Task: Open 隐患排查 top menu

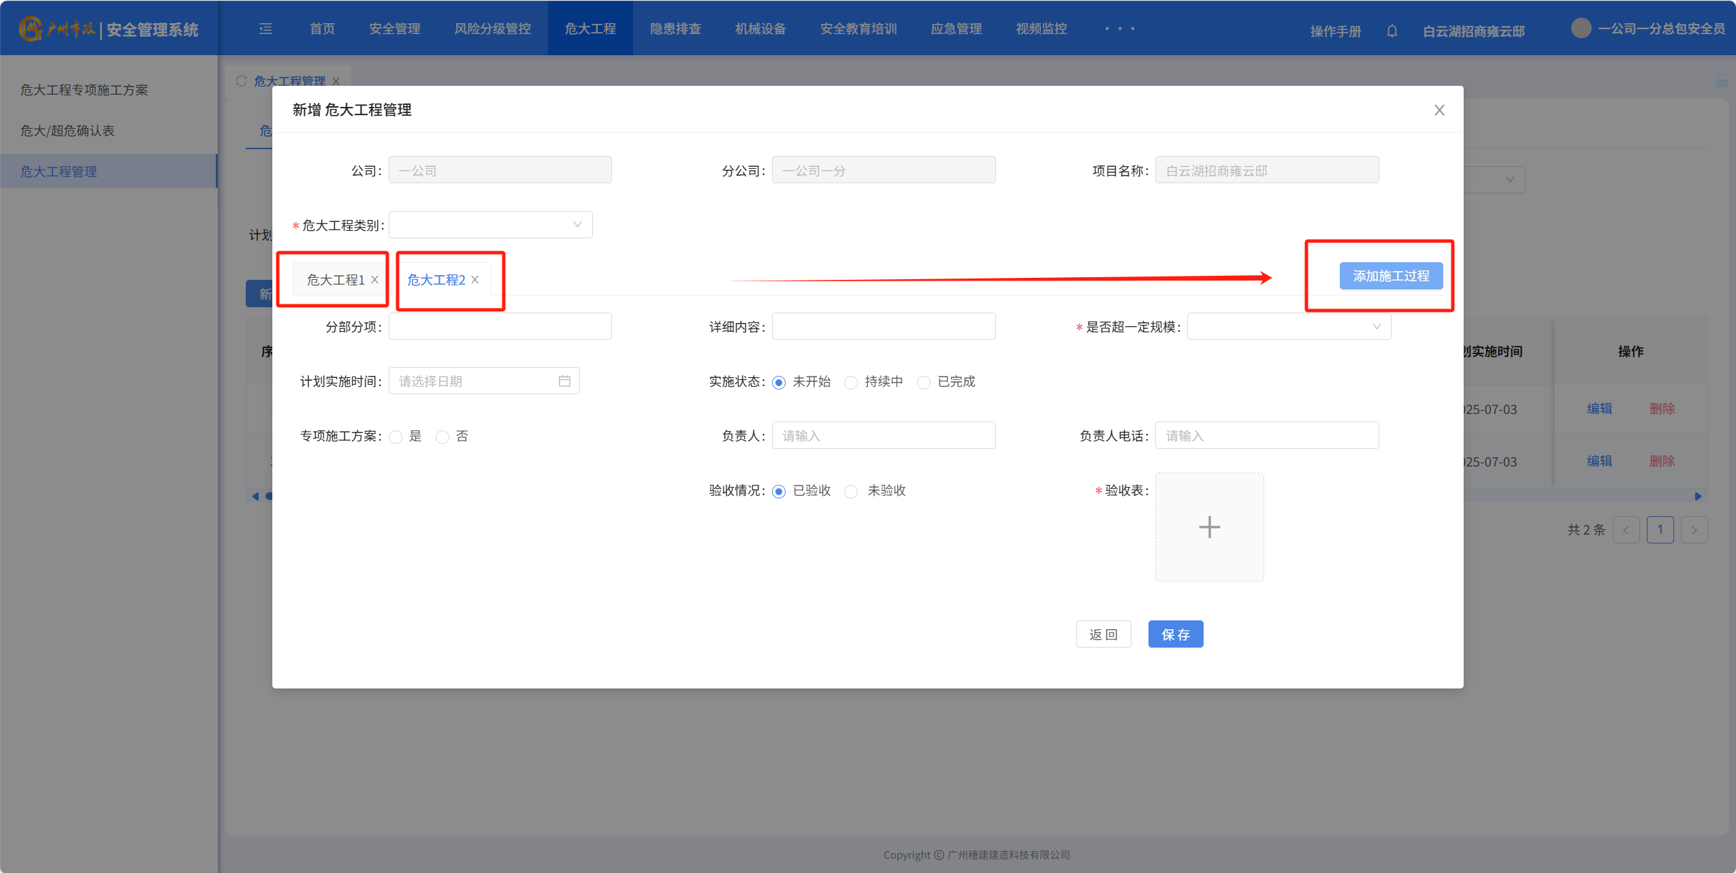Action: tap(675, 29)
